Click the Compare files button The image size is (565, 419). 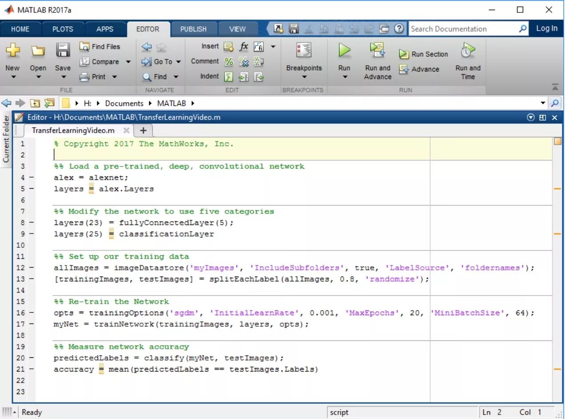click(x=100, y=62)
